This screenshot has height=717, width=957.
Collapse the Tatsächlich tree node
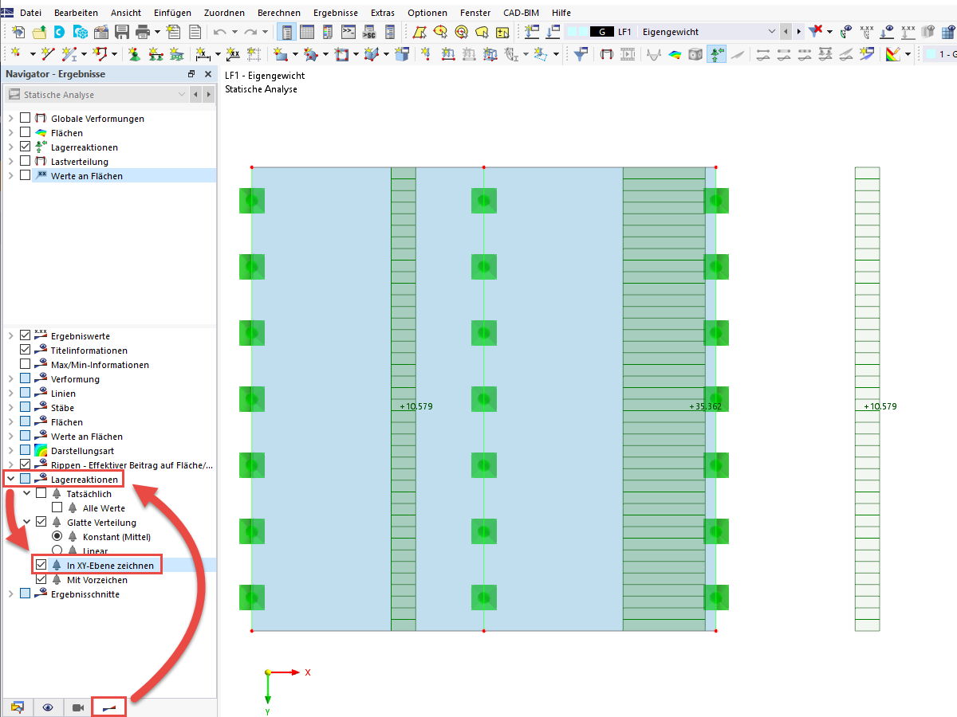coord(26,493)
